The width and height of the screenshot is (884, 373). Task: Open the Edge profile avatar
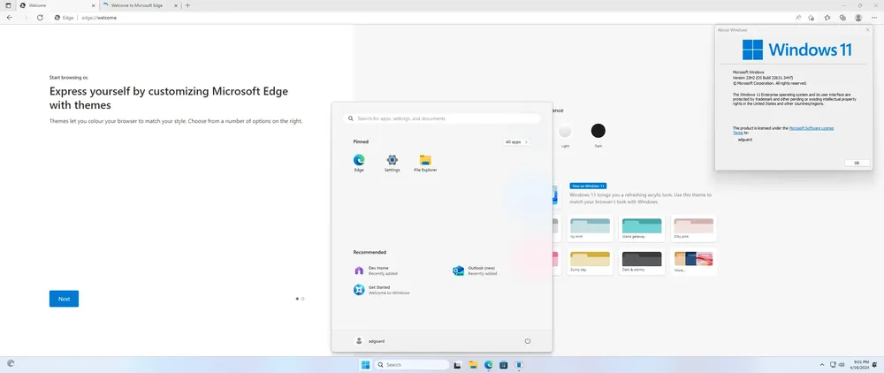pos(858,18)
